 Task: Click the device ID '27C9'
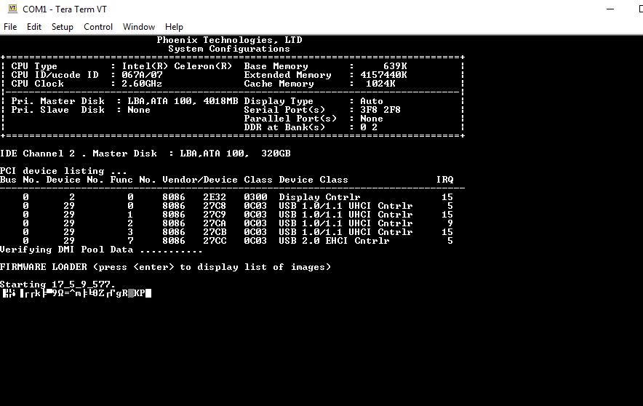click(215, 215)
